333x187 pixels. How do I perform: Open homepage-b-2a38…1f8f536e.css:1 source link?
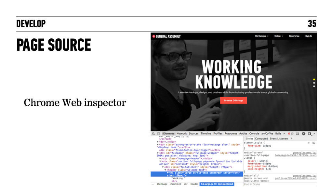click(296, 155)
